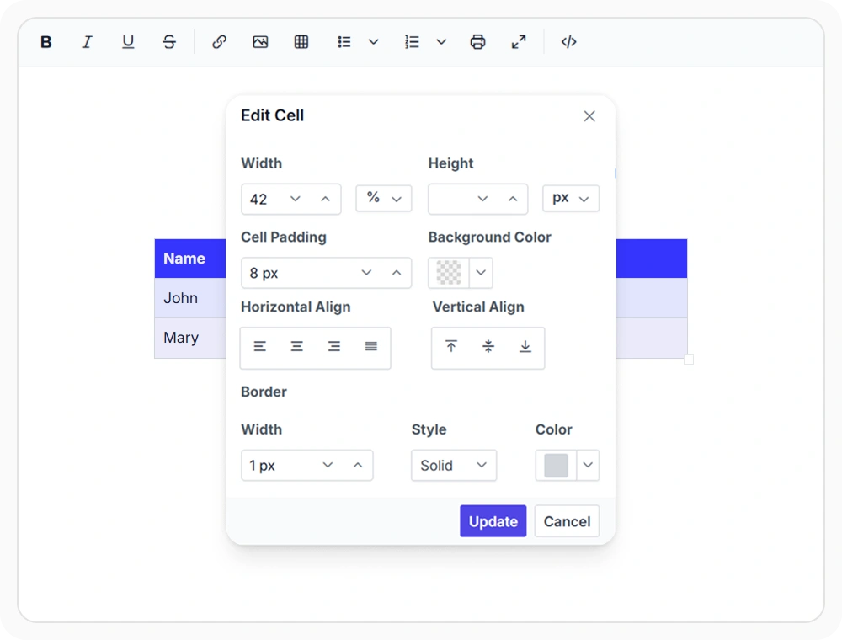Open the border Style Solid dropdown
The width and height of the screenshot is (842, 640).
point(454,465)
